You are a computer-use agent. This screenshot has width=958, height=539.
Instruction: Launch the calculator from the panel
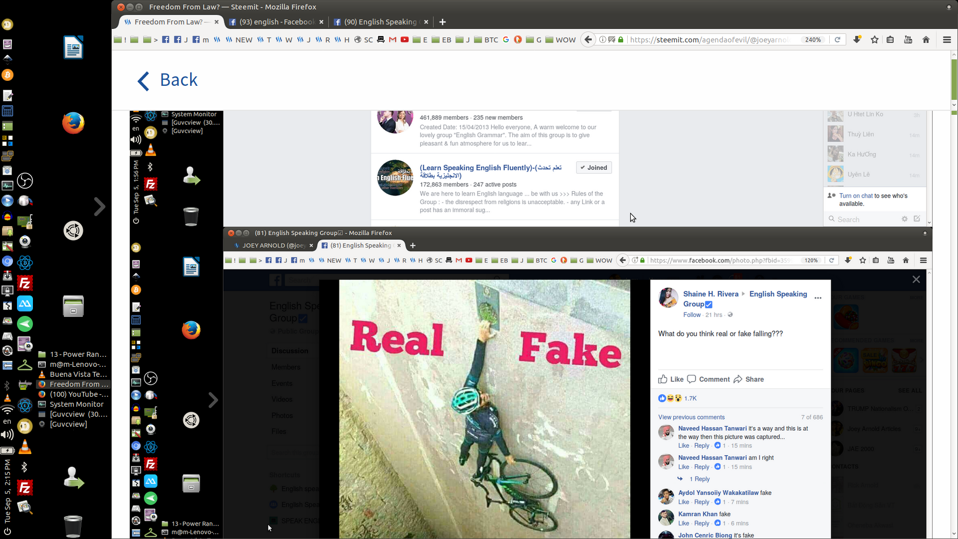click(x=7, y=111)
